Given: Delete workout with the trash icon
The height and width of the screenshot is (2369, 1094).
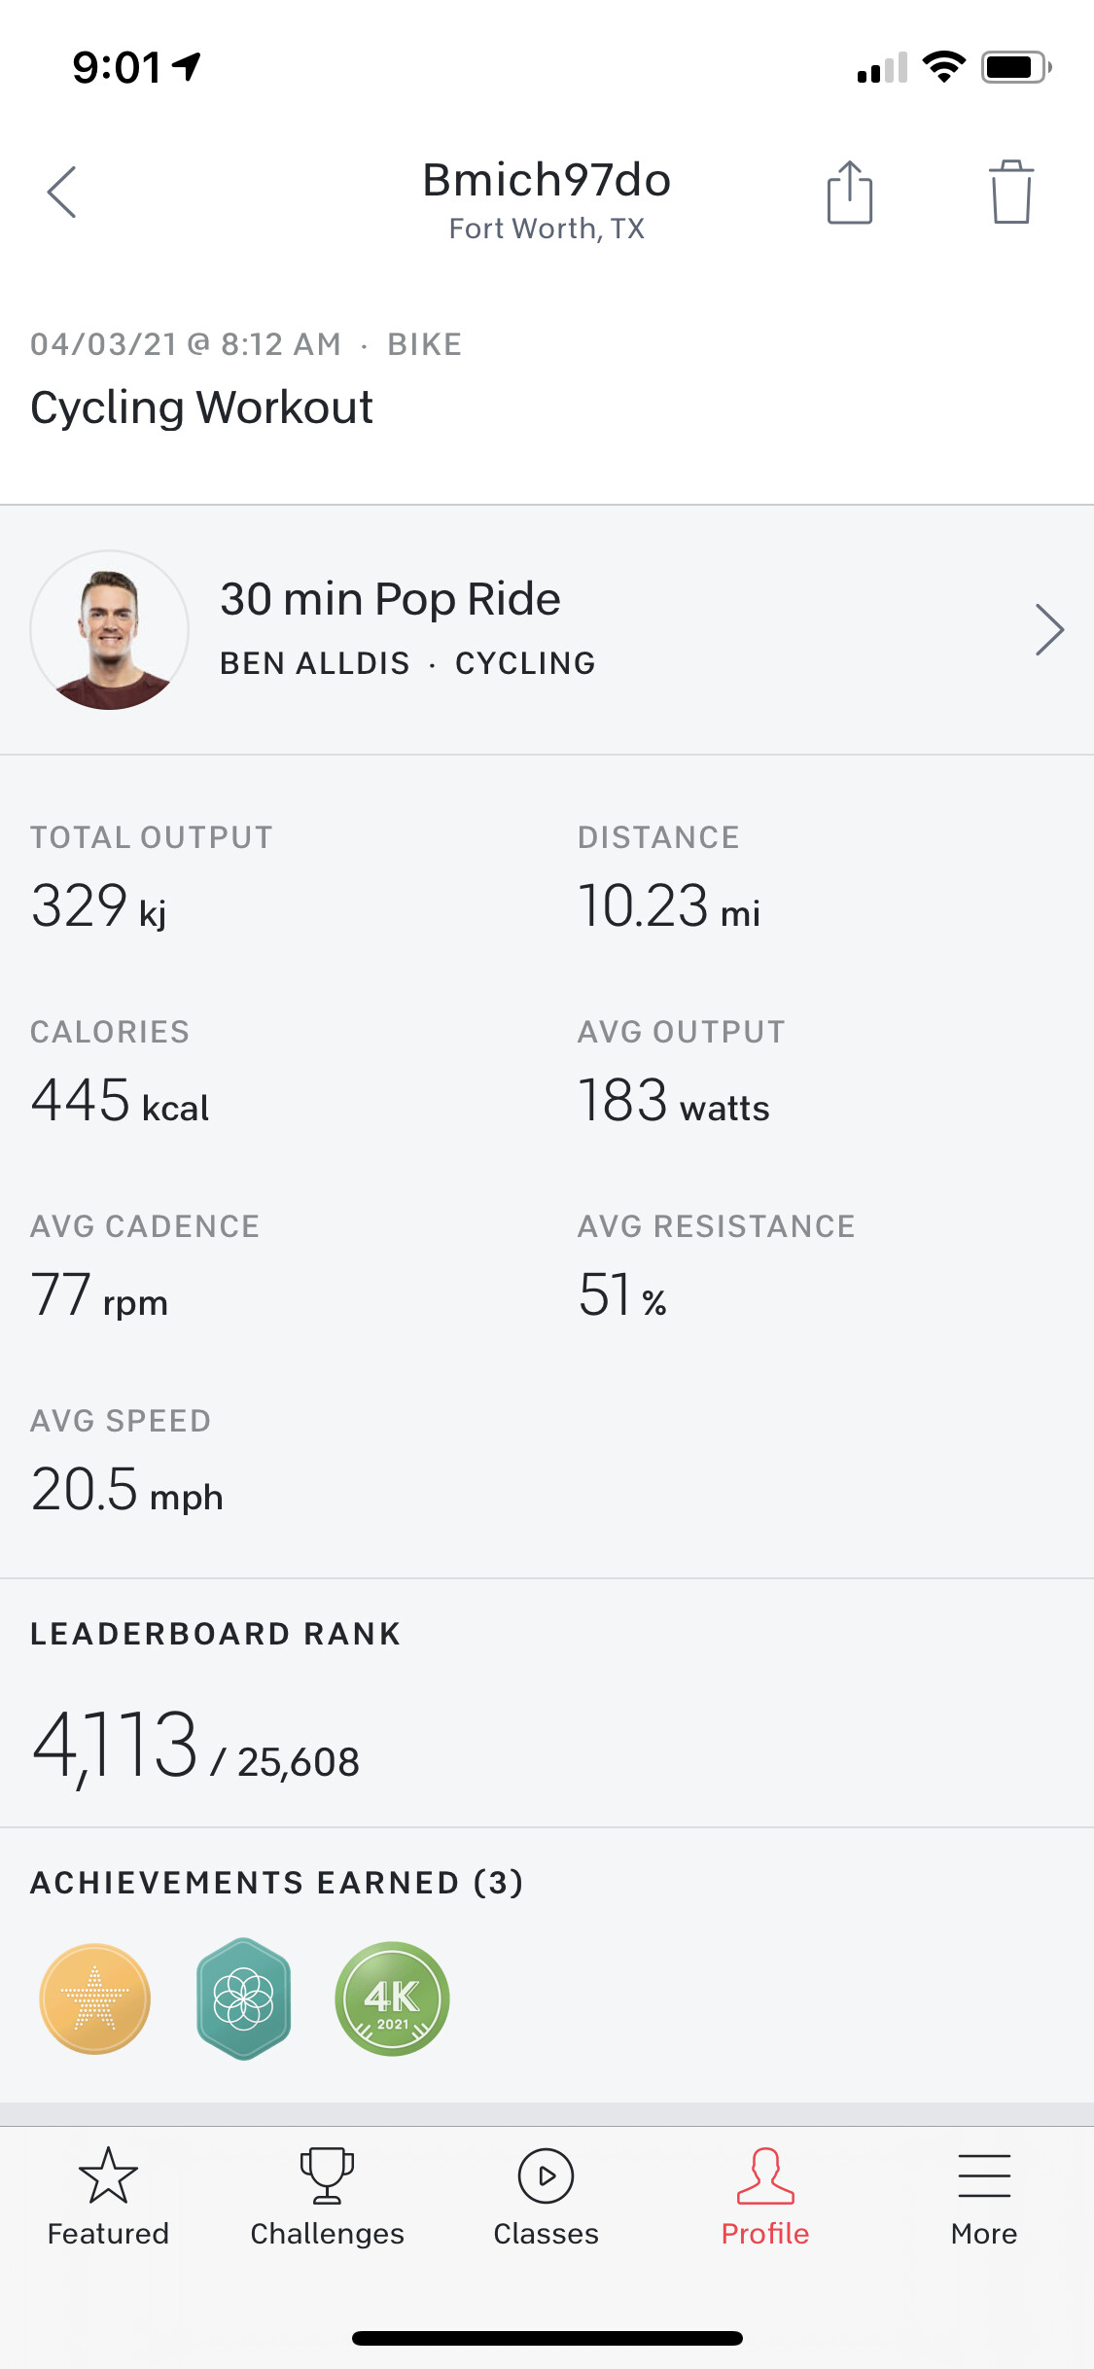Looking at the screenshot, I should 1011,193.
